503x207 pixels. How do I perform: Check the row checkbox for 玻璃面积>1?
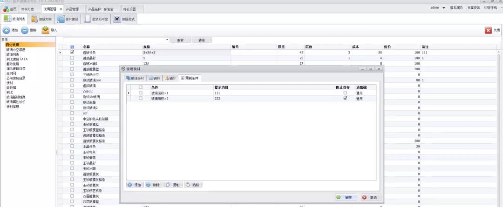point(141,93)
